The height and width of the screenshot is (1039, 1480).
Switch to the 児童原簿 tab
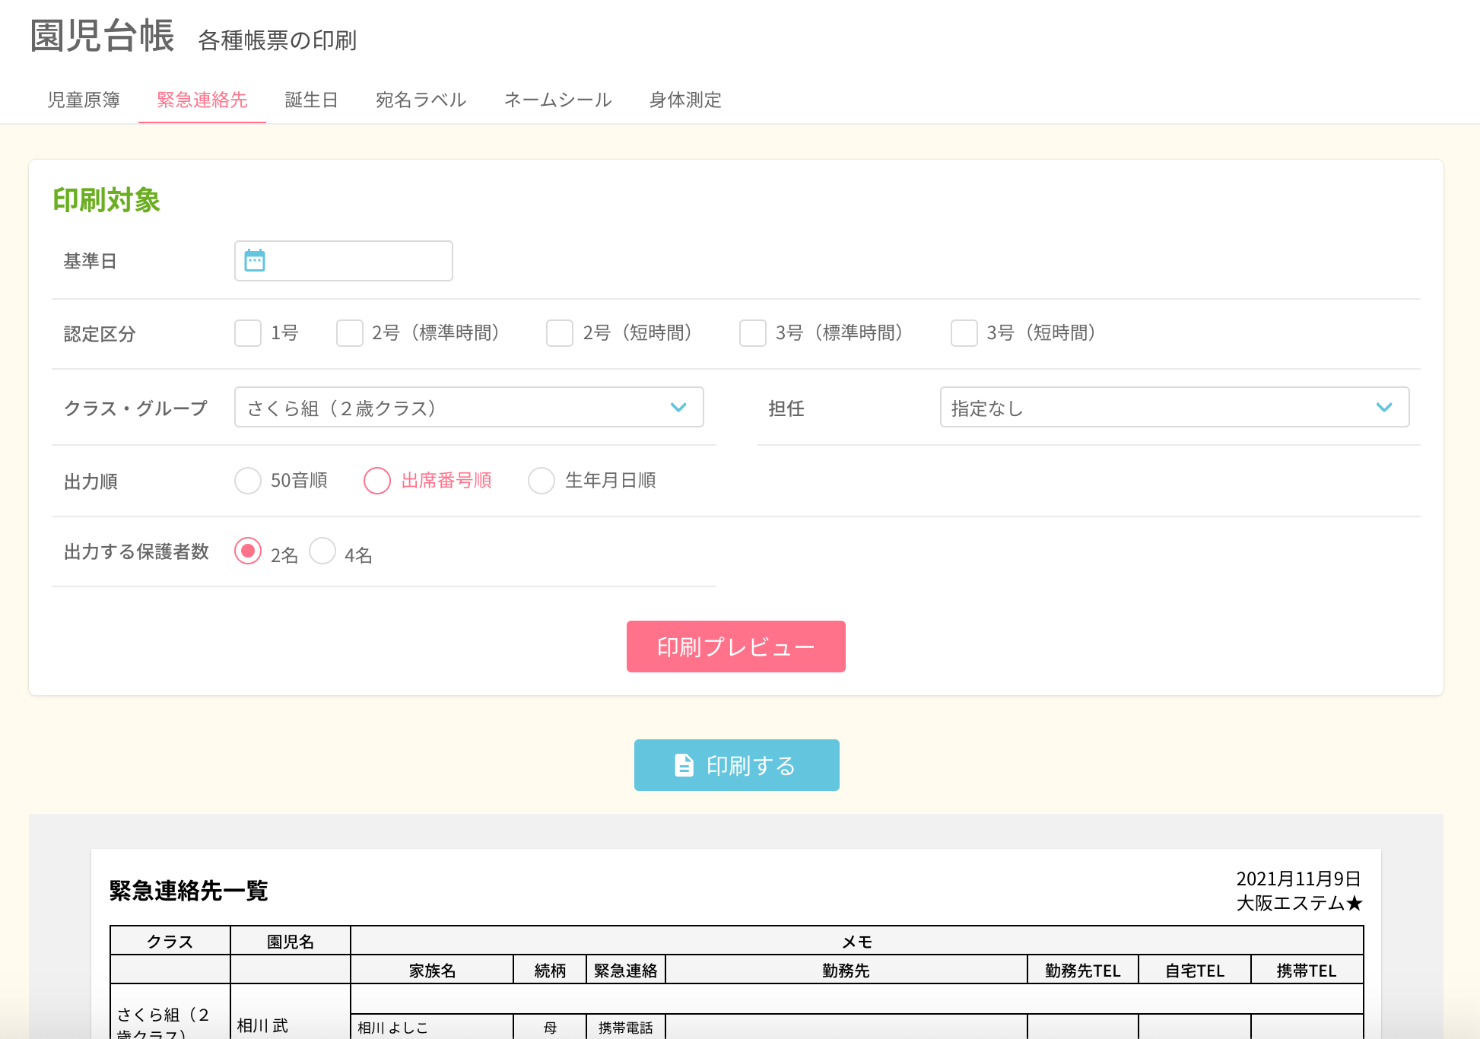coord(84,100)
